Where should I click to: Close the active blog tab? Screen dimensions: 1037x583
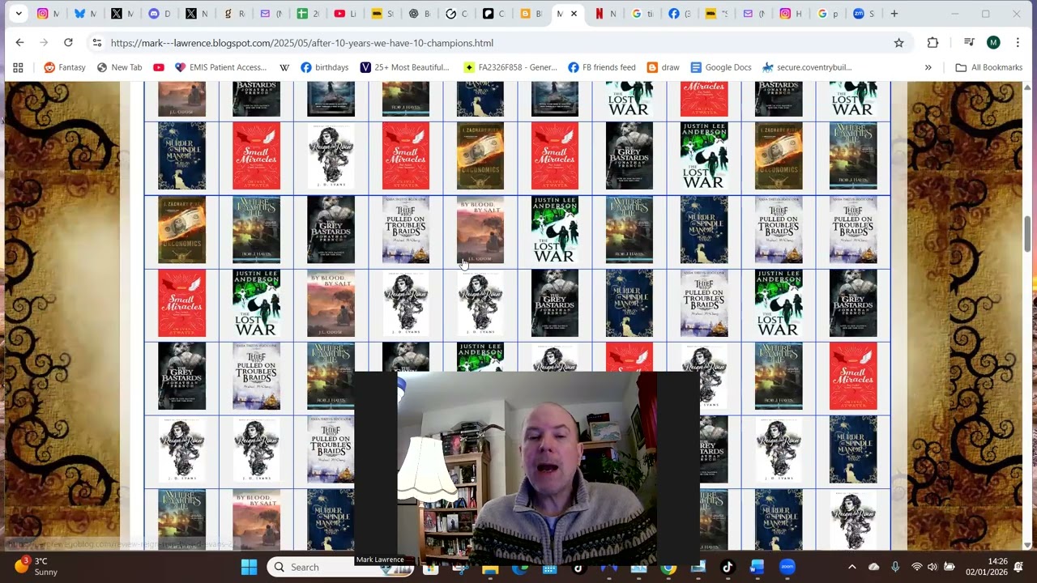tap(574, 14)
